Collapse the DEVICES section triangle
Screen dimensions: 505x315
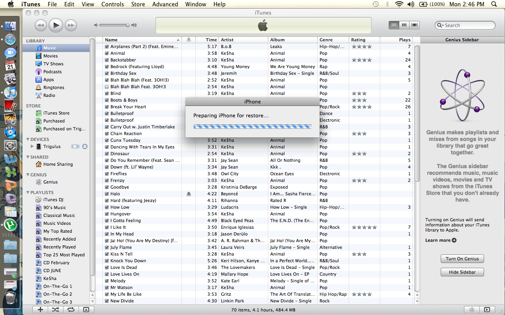click(x=28, y=139)
